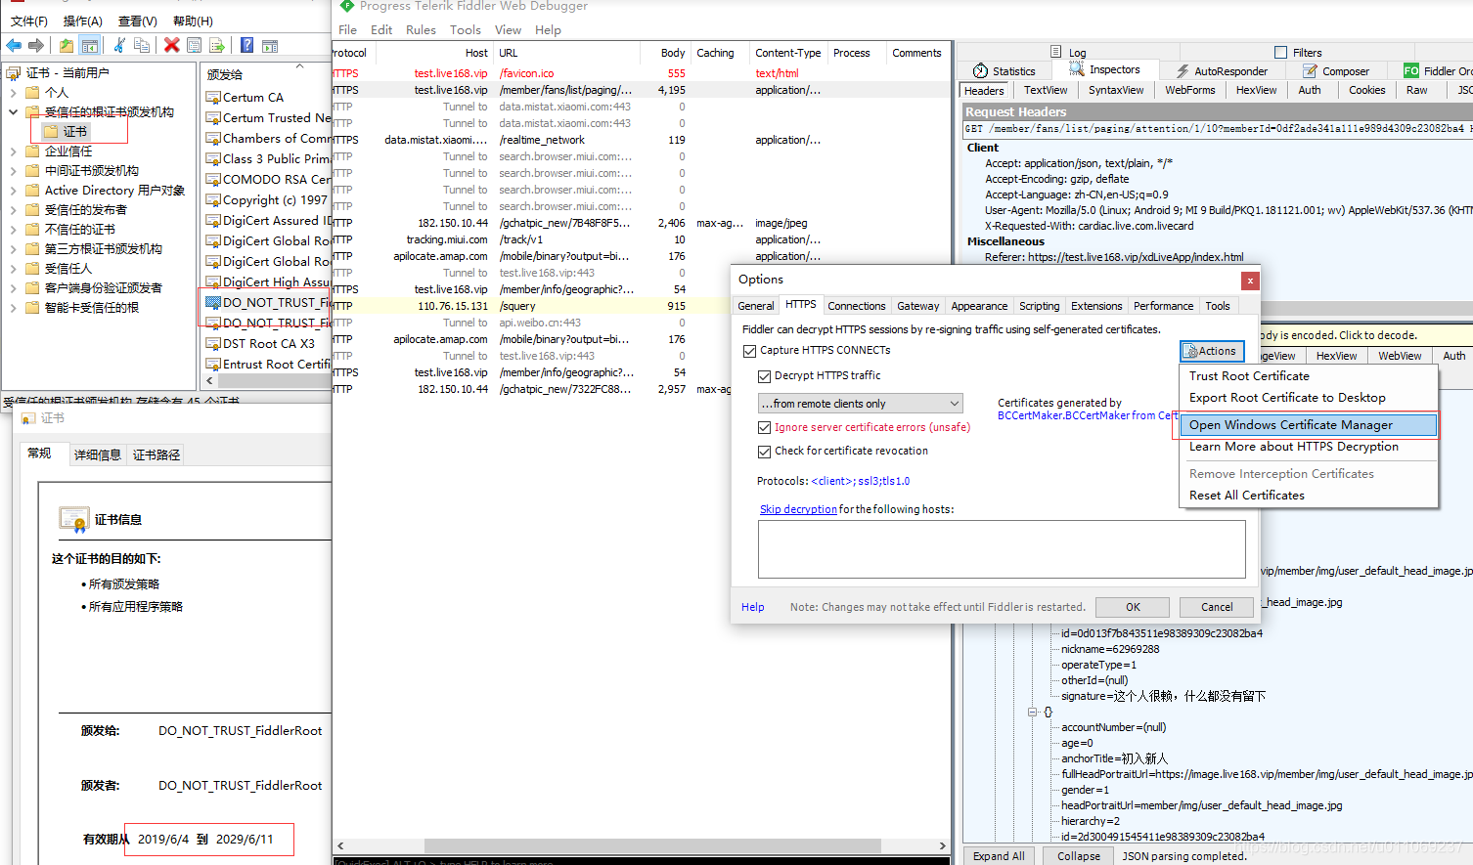Click the show/hide action pane icon
Image resolution: width=1473 pixels, height=865 pixels.
tap(270, 45)
